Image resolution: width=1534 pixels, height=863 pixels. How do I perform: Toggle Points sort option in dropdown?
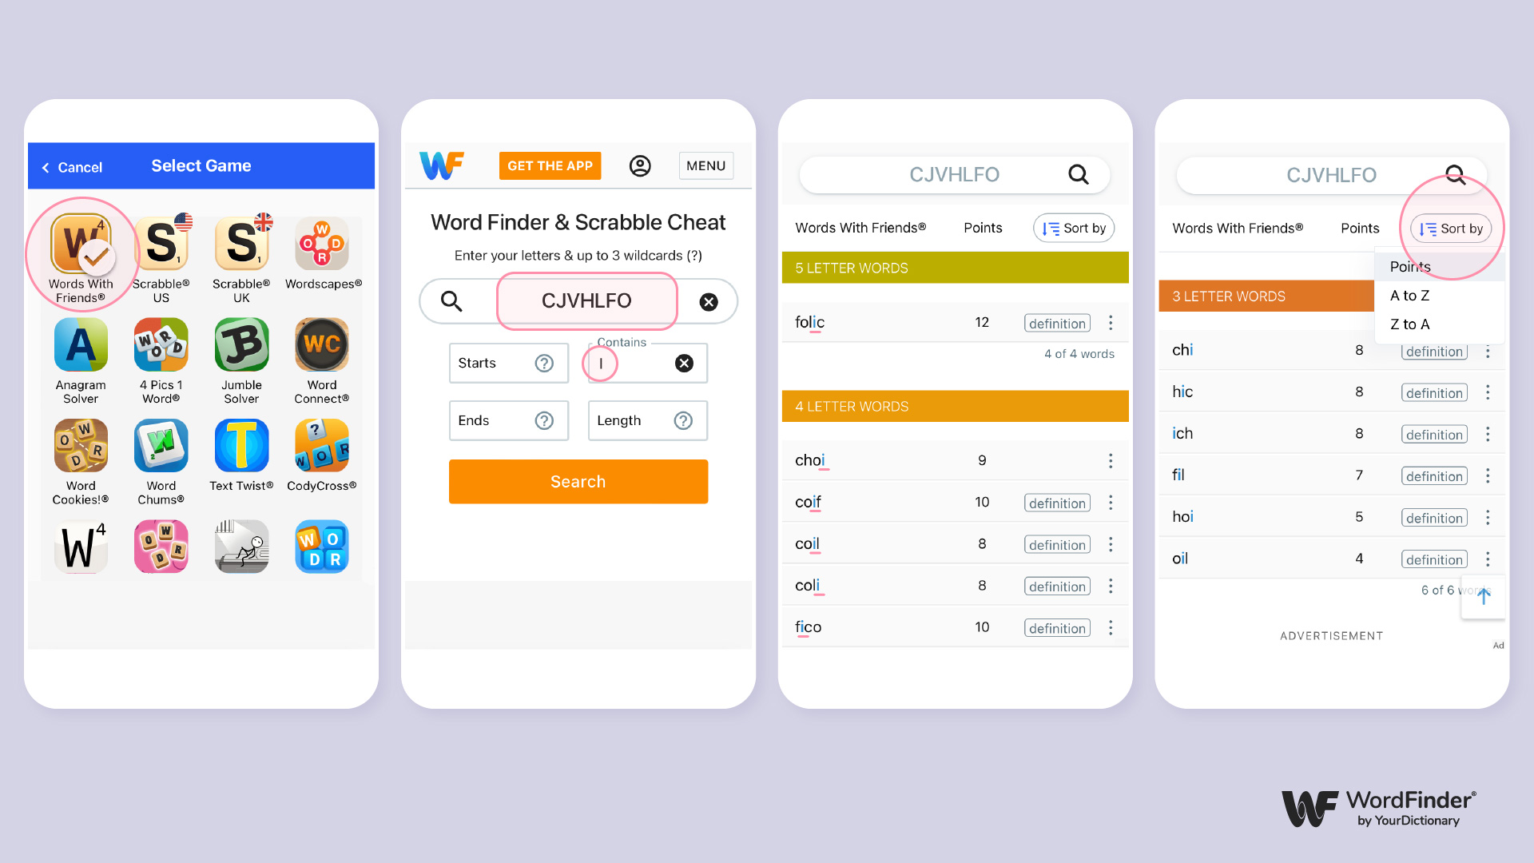click(x=1411, y=267)
